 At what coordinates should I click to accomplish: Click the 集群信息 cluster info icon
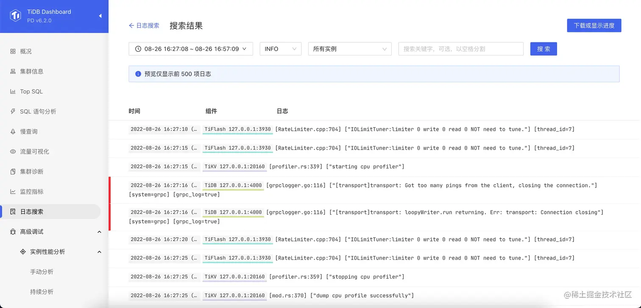coord(13,71)
